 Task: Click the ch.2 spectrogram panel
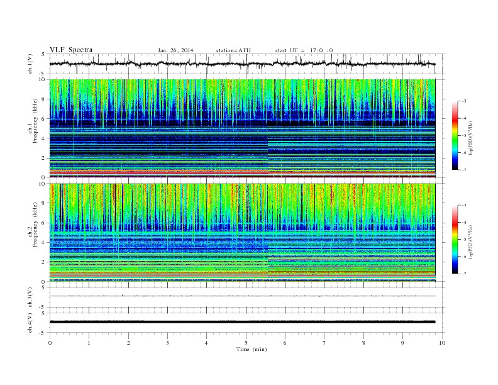coord(242,232)
